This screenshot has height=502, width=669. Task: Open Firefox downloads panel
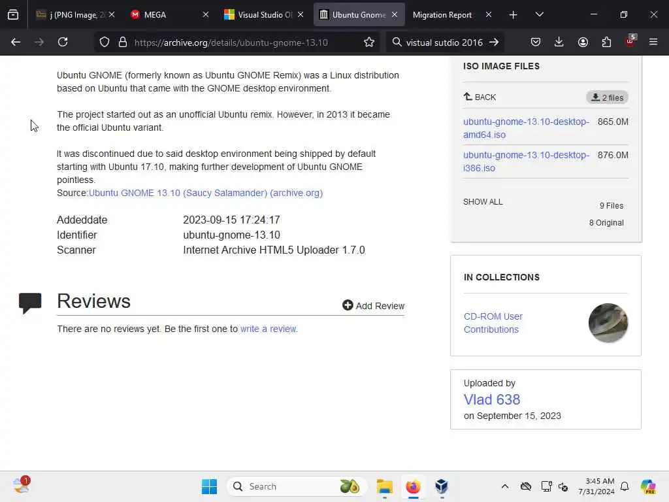[559, 42]
